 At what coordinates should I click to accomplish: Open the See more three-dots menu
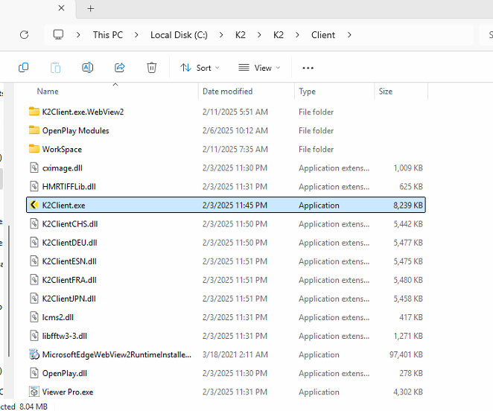308,68
